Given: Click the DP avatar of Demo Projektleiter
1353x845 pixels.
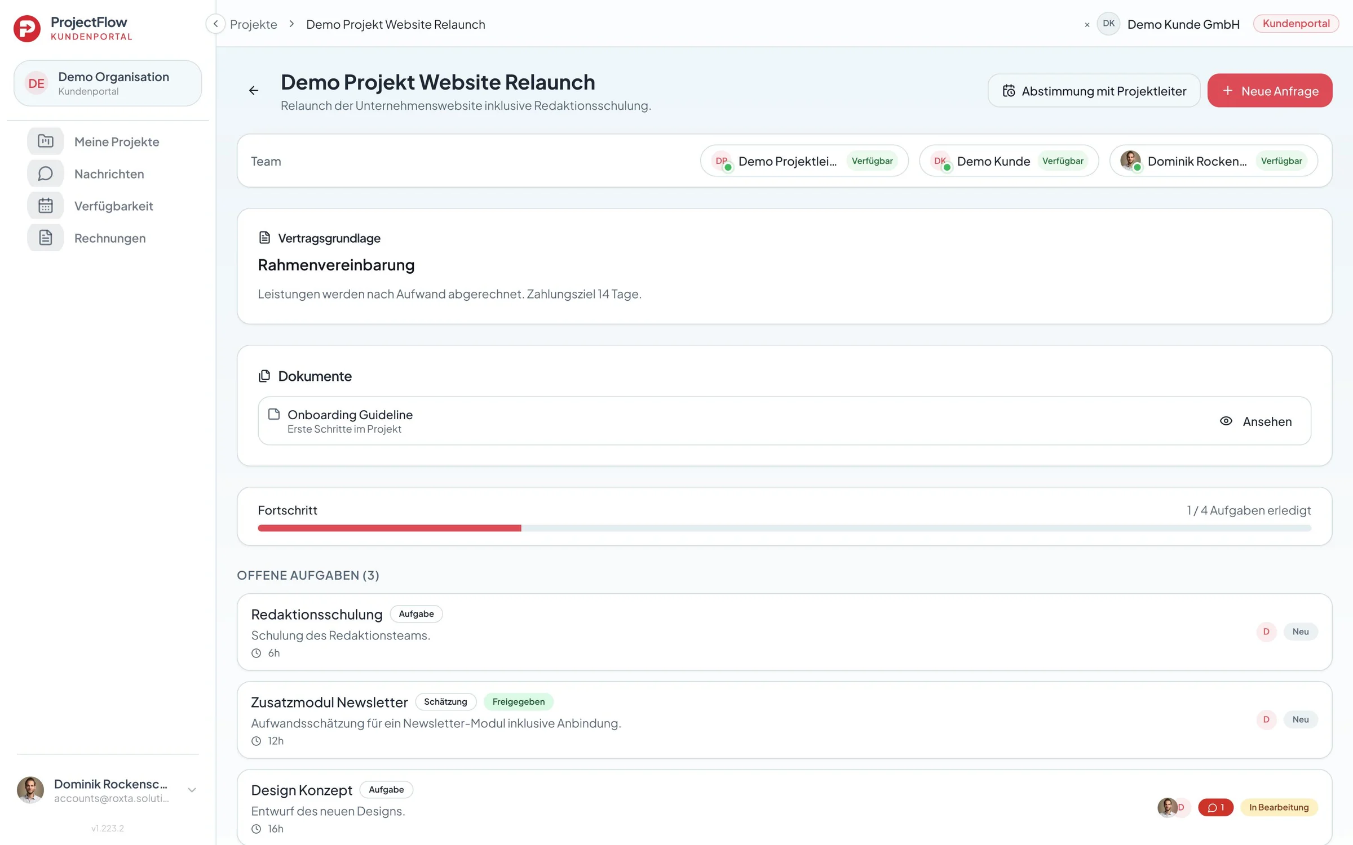Looking at the screenshot, I should [x=721, y=161].
